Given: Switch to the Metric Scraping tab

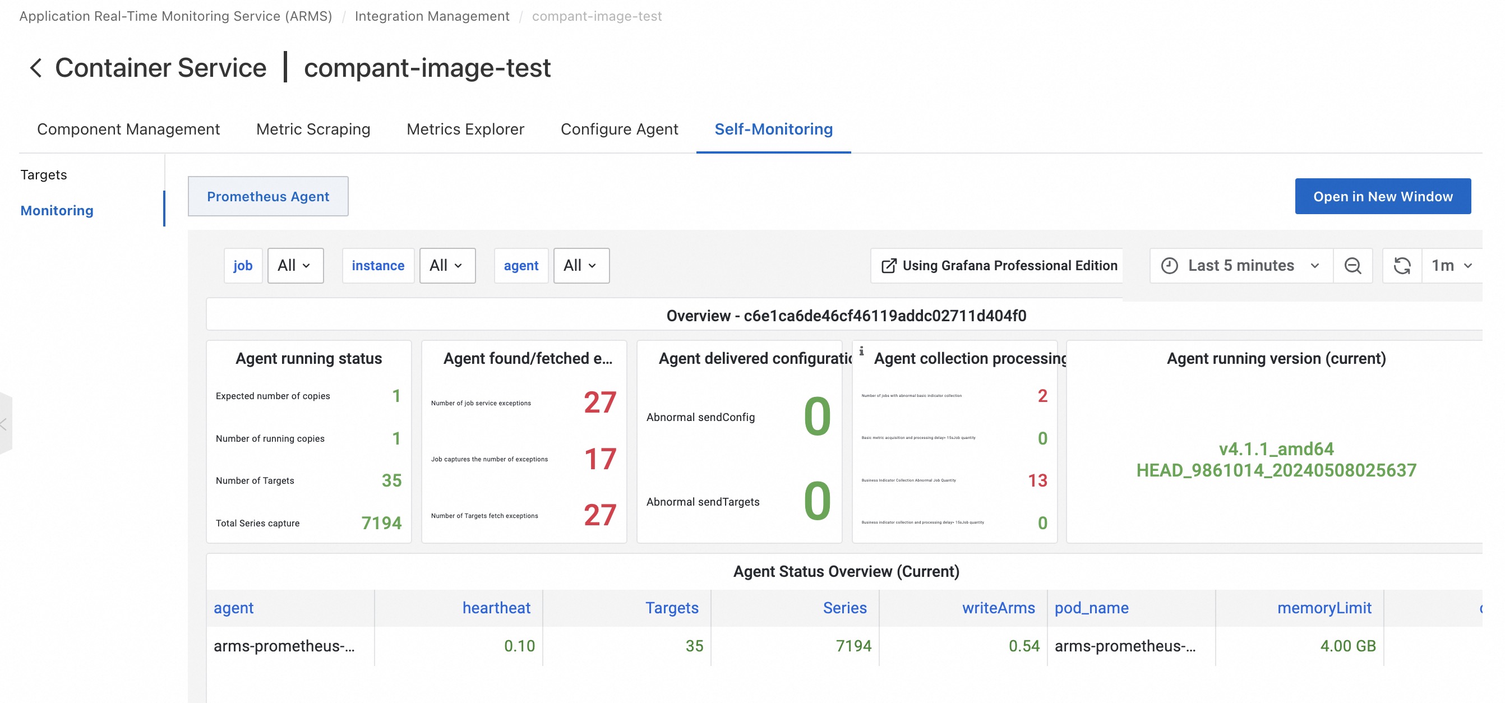Looking at the screenshot, I should (x=313, y=129).
